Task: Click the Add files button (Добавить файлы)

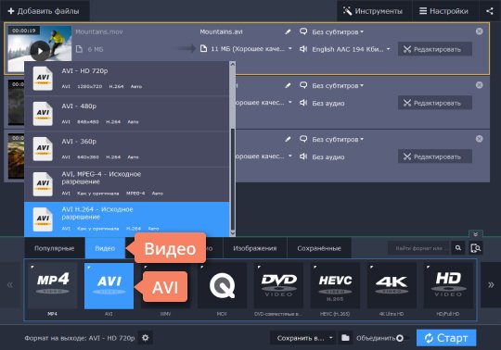Action: click(x=44, y=11)
